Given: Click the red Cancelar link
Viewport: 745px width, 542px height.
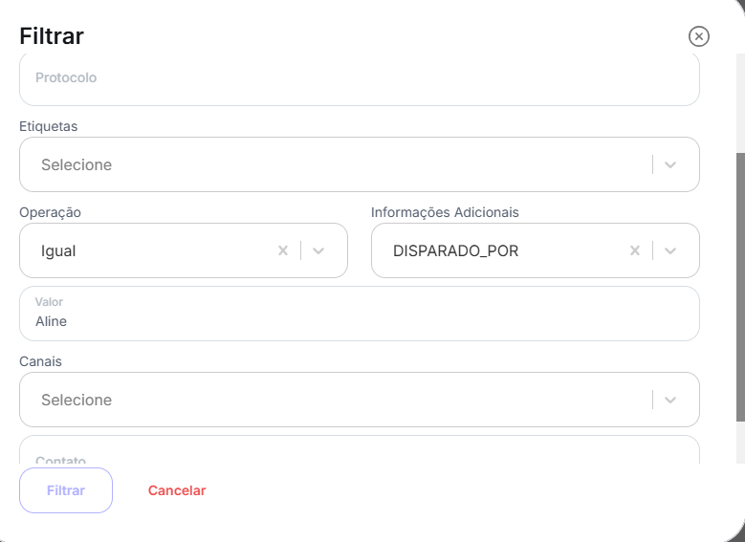Looking at the screenshot, I should (177, 490).
